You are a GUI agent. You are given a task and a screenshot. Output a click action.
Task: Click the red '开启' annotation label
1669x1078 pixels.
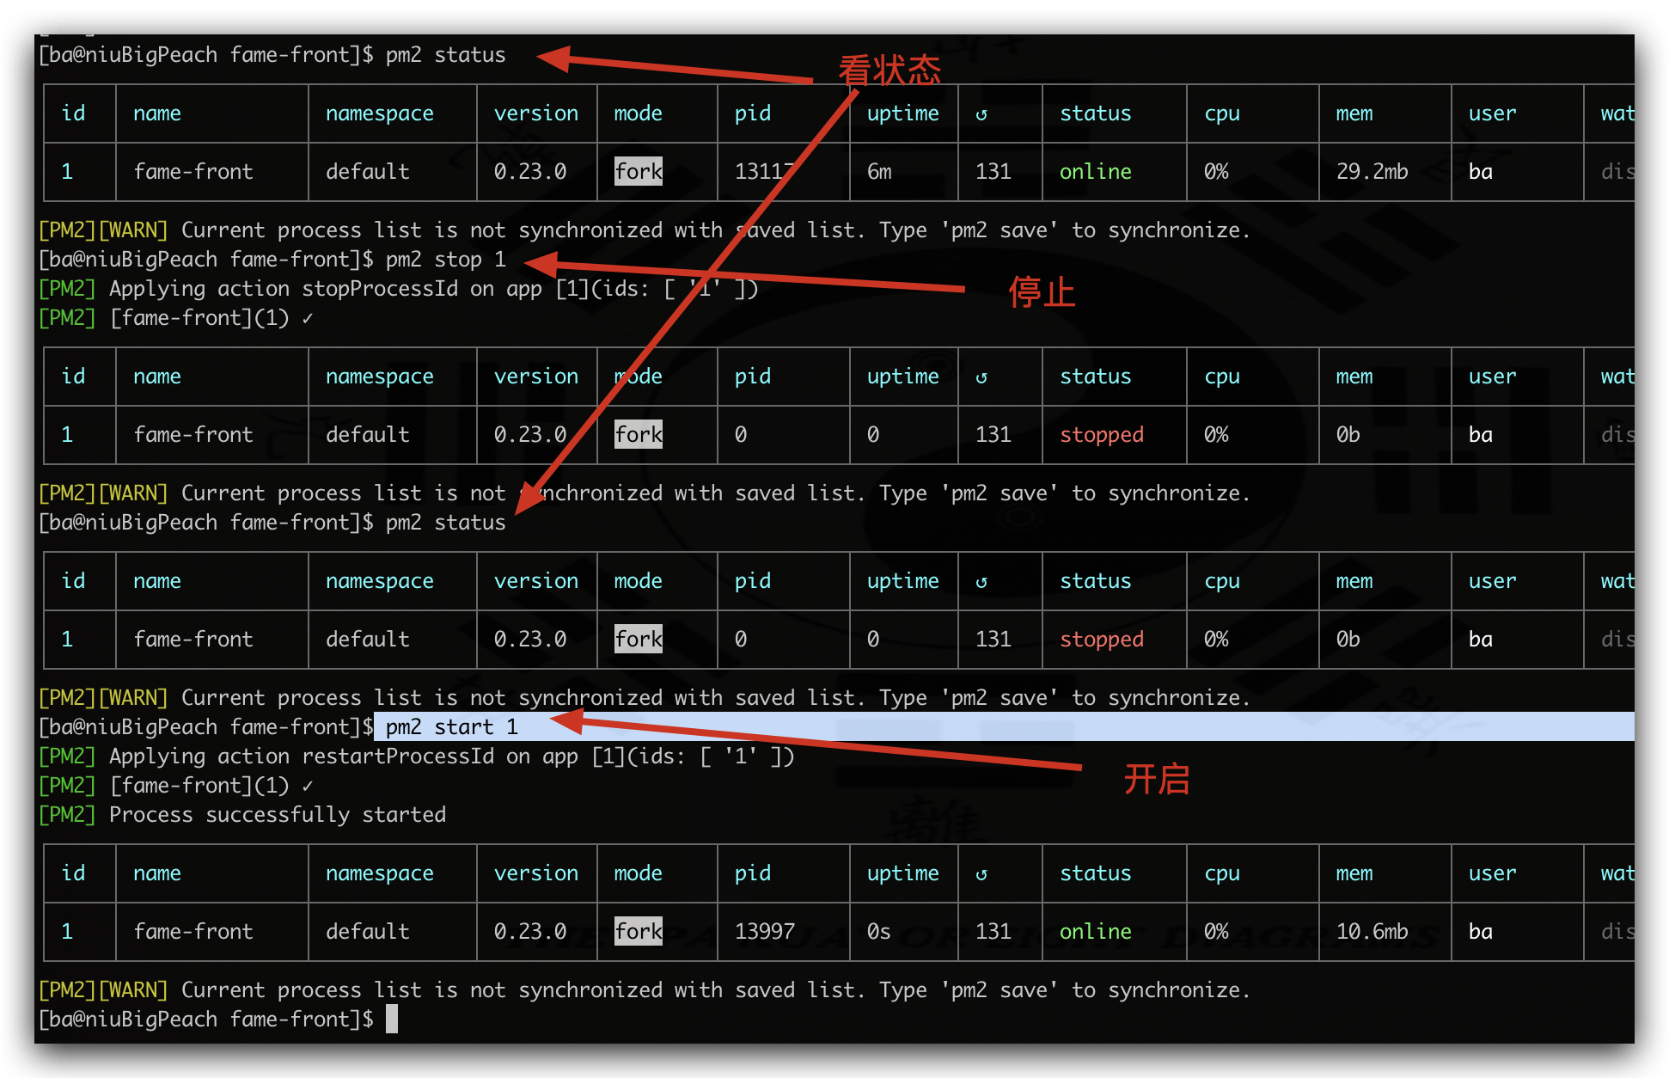point(1156,780)
